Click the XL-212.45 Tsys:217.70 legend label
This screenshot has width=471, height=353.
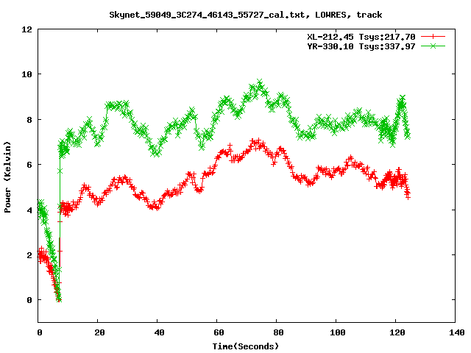coord(361,37)
